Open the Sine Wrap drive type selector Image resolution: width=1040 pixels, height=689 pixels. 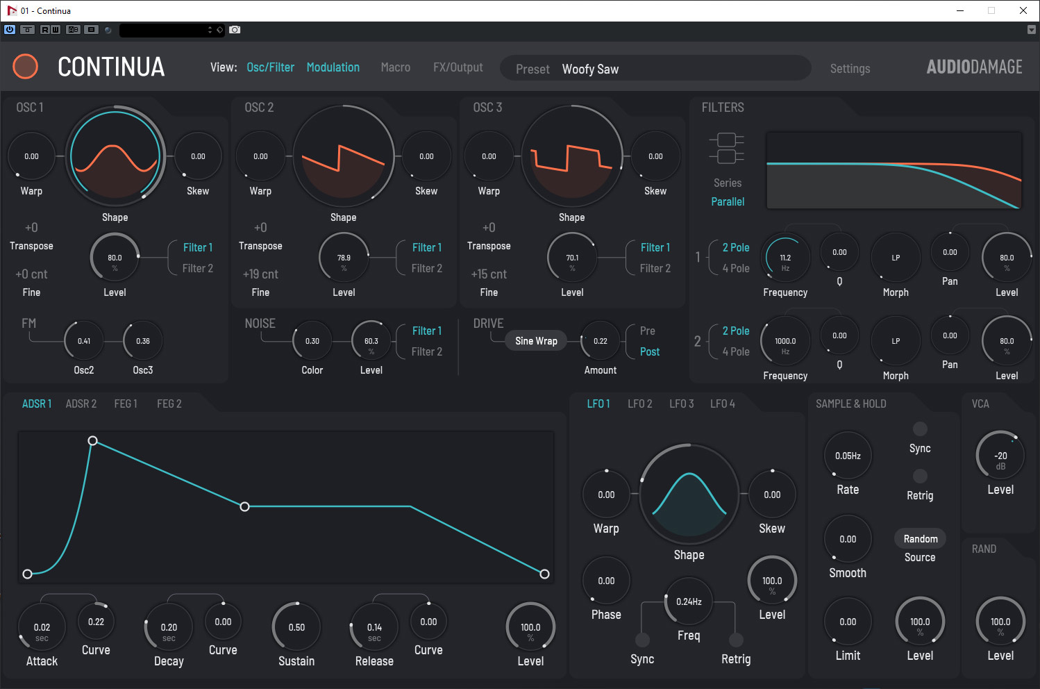(x=536, y=341)
